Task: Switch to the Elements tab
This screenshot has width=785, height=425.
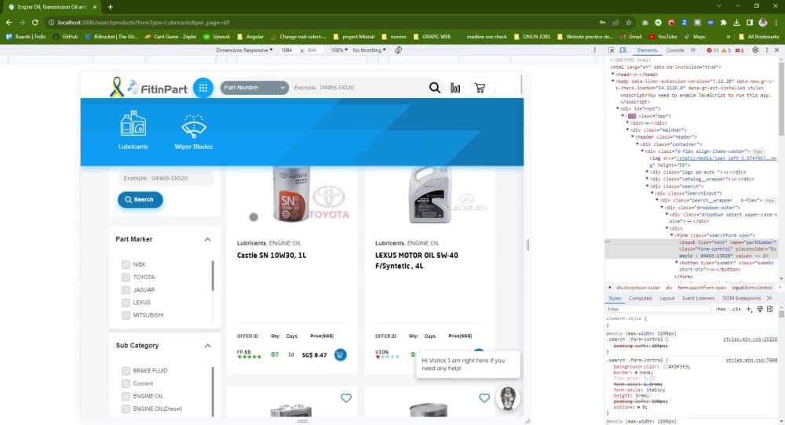Action: click(x=647, y=50)
